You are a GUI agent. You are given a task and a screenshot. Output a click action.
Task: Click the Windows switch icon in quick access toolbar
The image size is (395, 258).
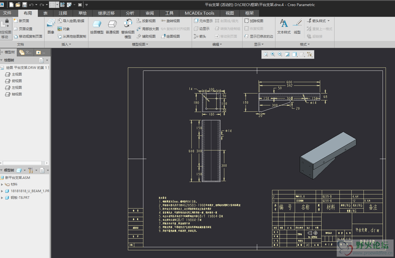coord(69,5)
